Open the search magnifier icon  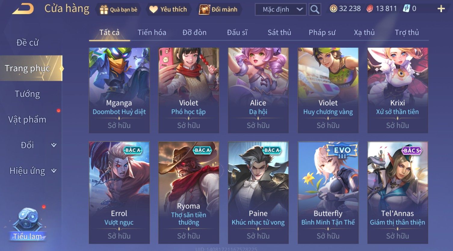coord(315,9)
